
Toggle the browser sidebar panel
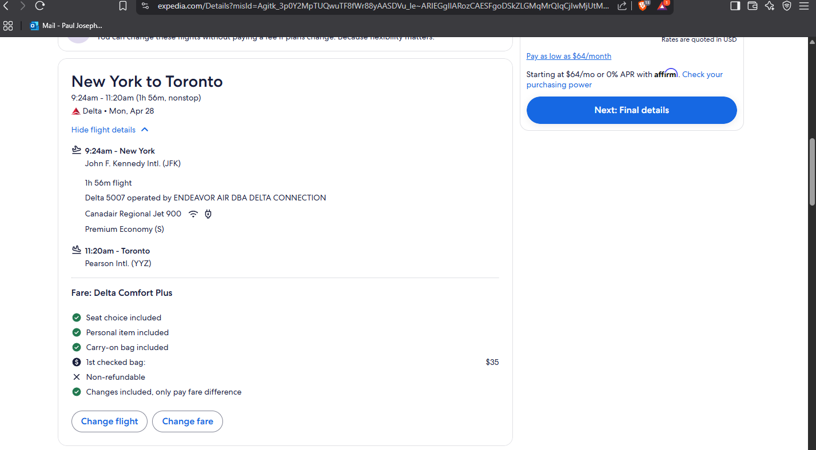point(735,6)
